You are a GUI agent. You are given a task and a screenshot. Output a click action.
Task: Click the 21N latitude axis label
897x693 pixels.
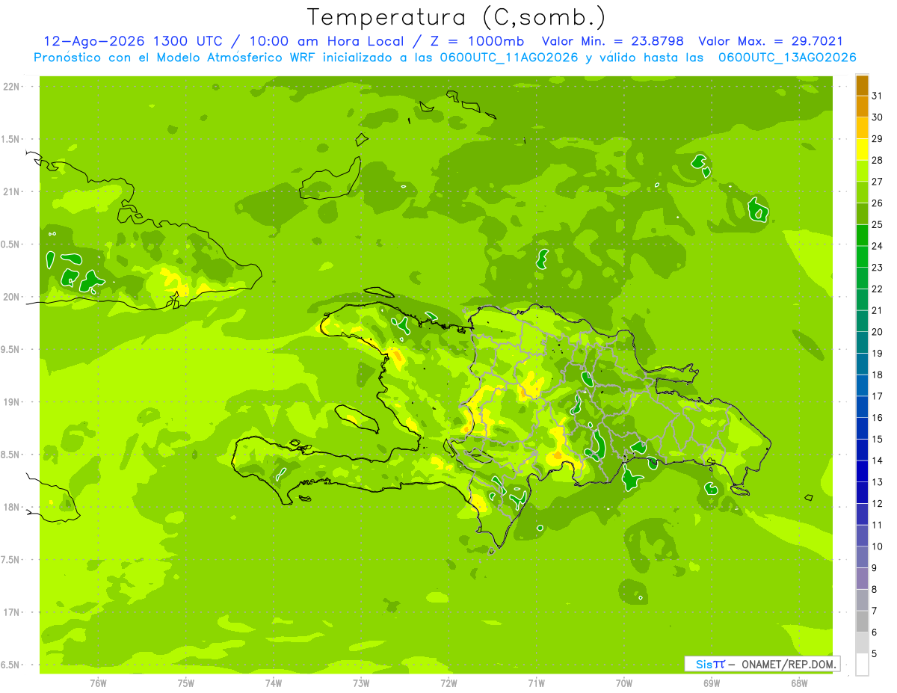[11, 192]
